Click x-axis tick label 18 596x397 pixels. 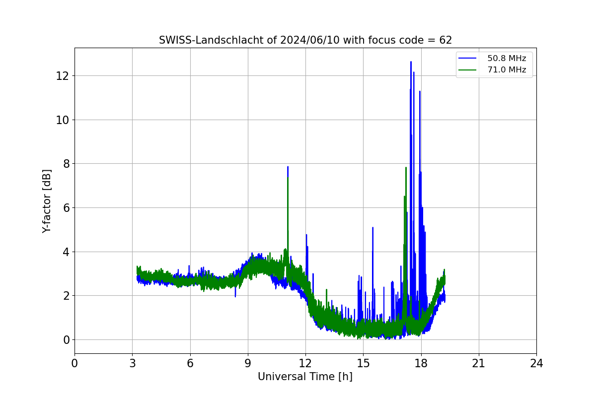click(421, 363)
